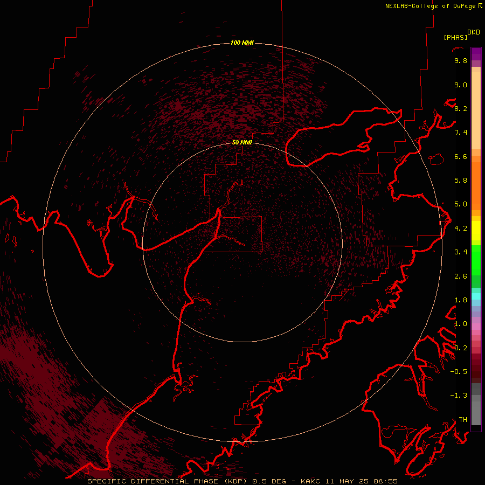Click the 1.8 legend value
This screenshot has height=485, width=485.
(x=461, y=300)
